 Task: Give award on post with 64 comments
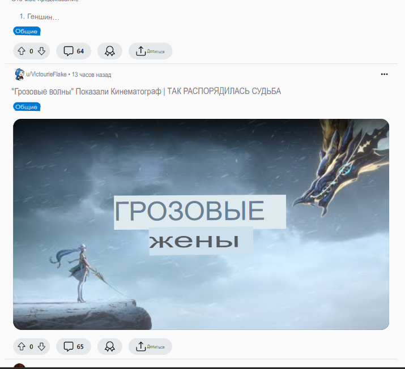[x=110, y=51]
